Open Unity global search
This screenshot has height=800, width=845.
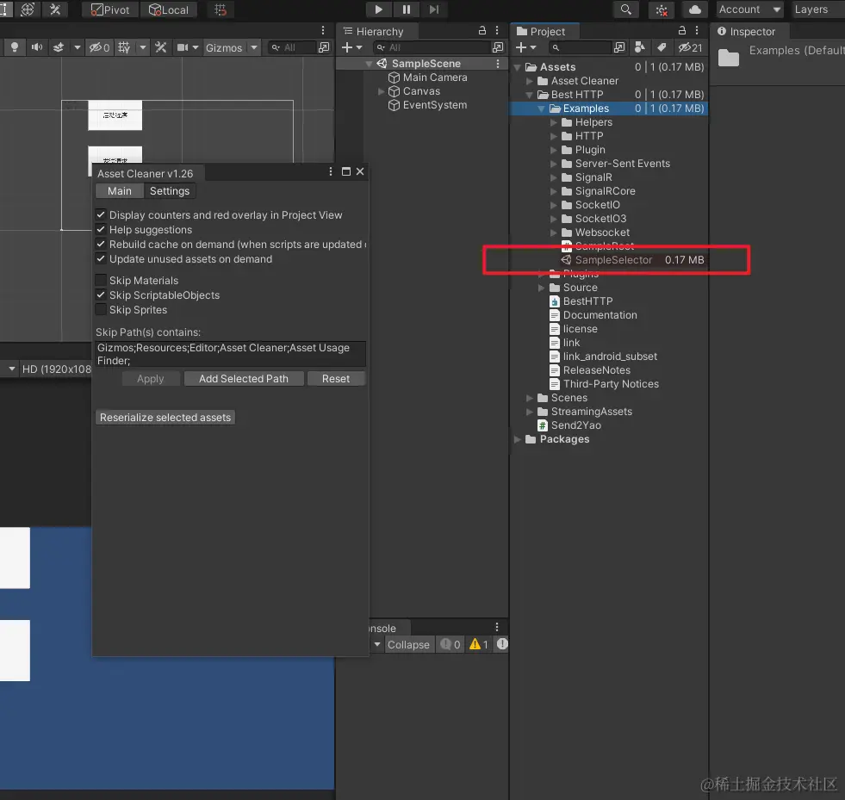pyautogui.click(x=625, y=9)
